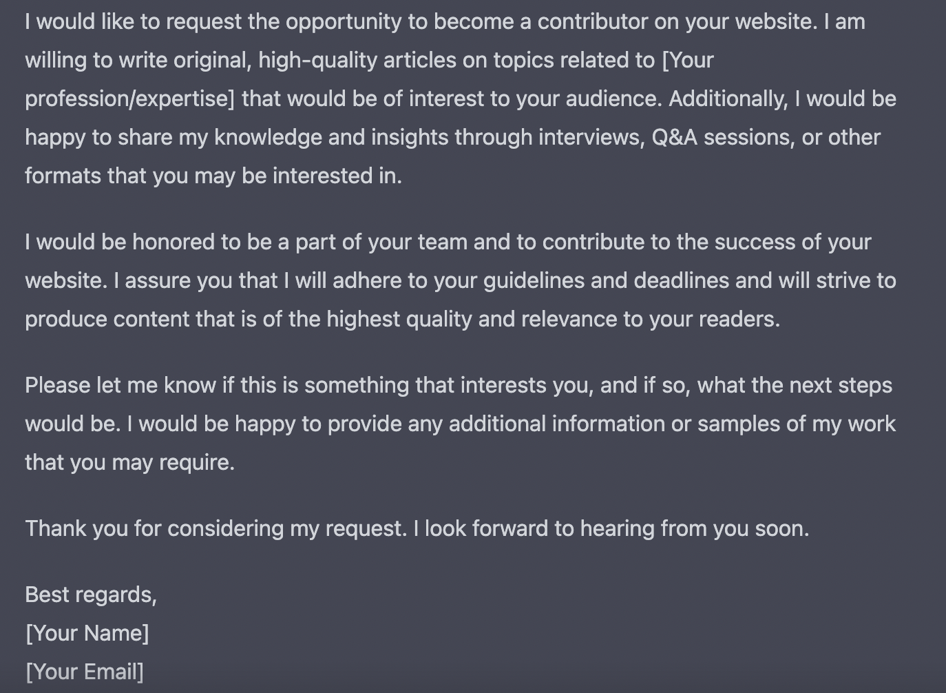Click the word "Q&A" in the first paragraph
Image resolution: width=946 pixels, height=693 pixels.
pyautogui.click(x=674, y=137)
